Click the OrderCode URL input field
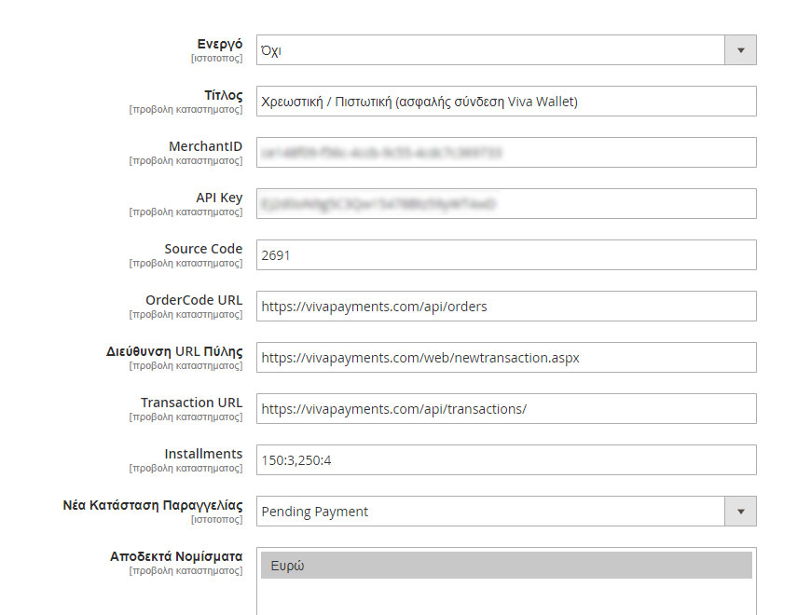 (x=506, y=306)
